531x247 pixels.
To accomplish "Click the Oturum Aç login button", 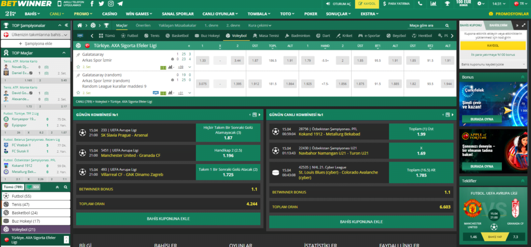I will 338,4.
